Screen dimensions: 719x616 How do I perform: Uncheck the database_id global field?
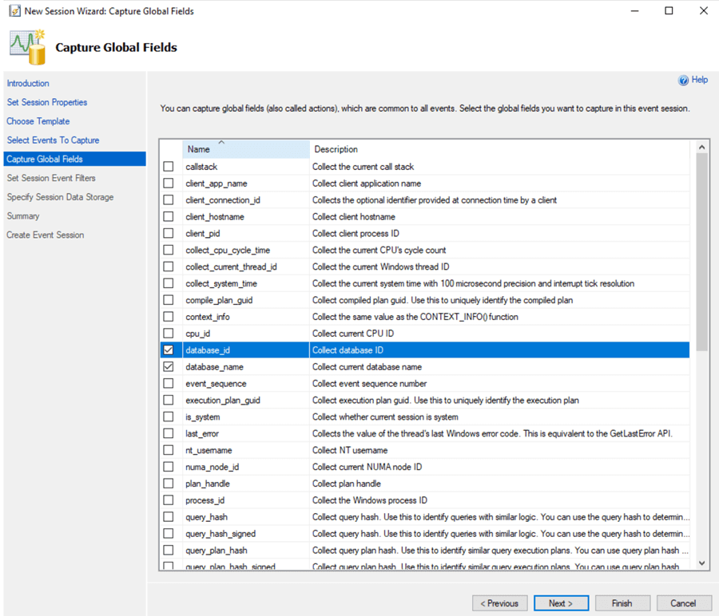[x=169, y=349]
